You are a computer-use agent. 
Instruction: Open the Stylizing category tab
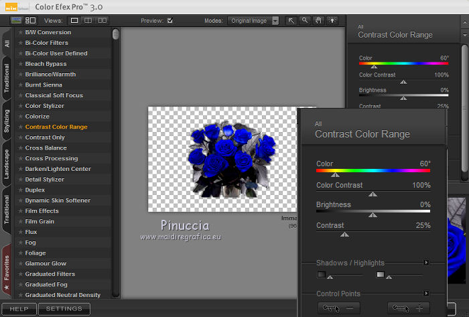(7, 121)
